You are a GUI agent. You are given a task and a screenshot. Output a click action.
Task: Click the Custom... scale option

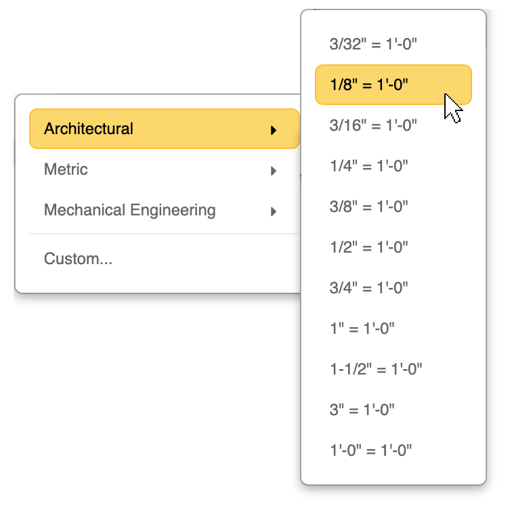[x=79, y=259]
